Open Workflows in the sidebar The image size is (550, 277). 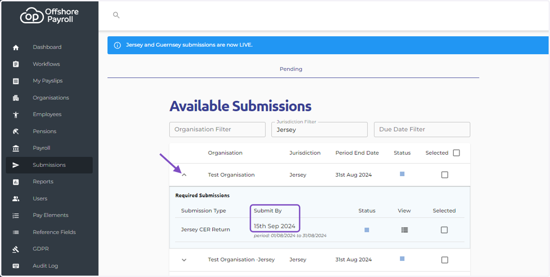49,64
